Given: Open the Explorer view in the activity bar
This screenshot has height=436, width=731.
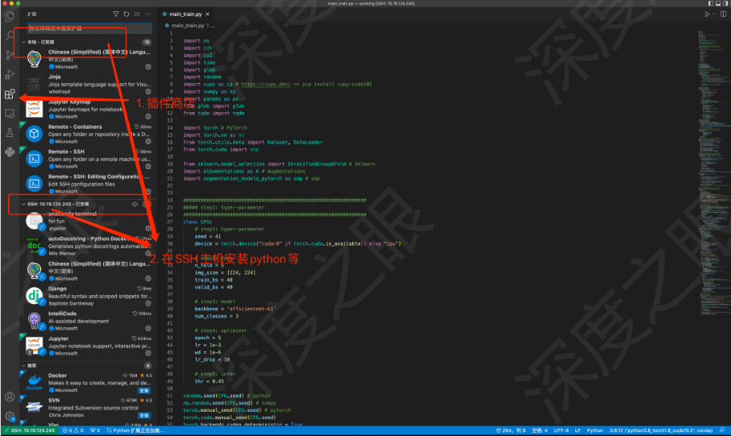Looking at the screenshot, I should [x=10, y=17].
